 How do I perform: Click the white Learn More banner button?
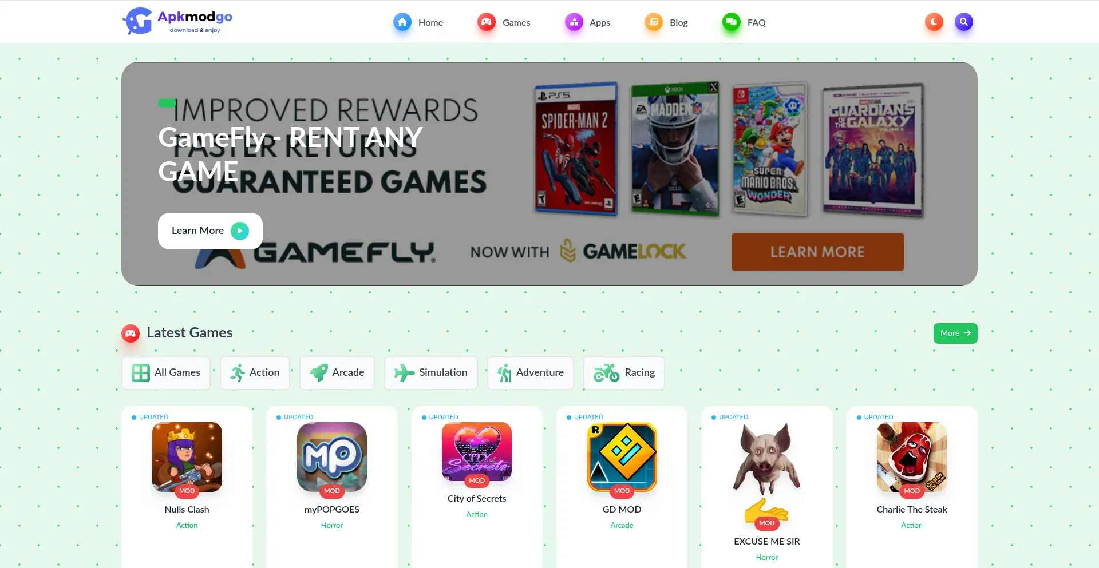click(x=210, y=231)
